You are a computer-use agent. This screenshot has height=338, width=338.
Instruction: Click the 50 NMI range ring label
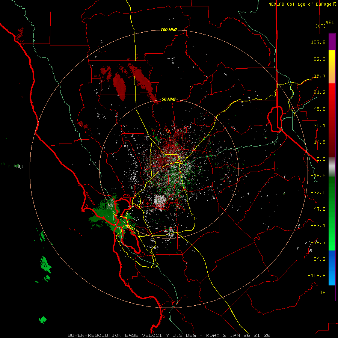pyautogui.click(x=169, y=100)
